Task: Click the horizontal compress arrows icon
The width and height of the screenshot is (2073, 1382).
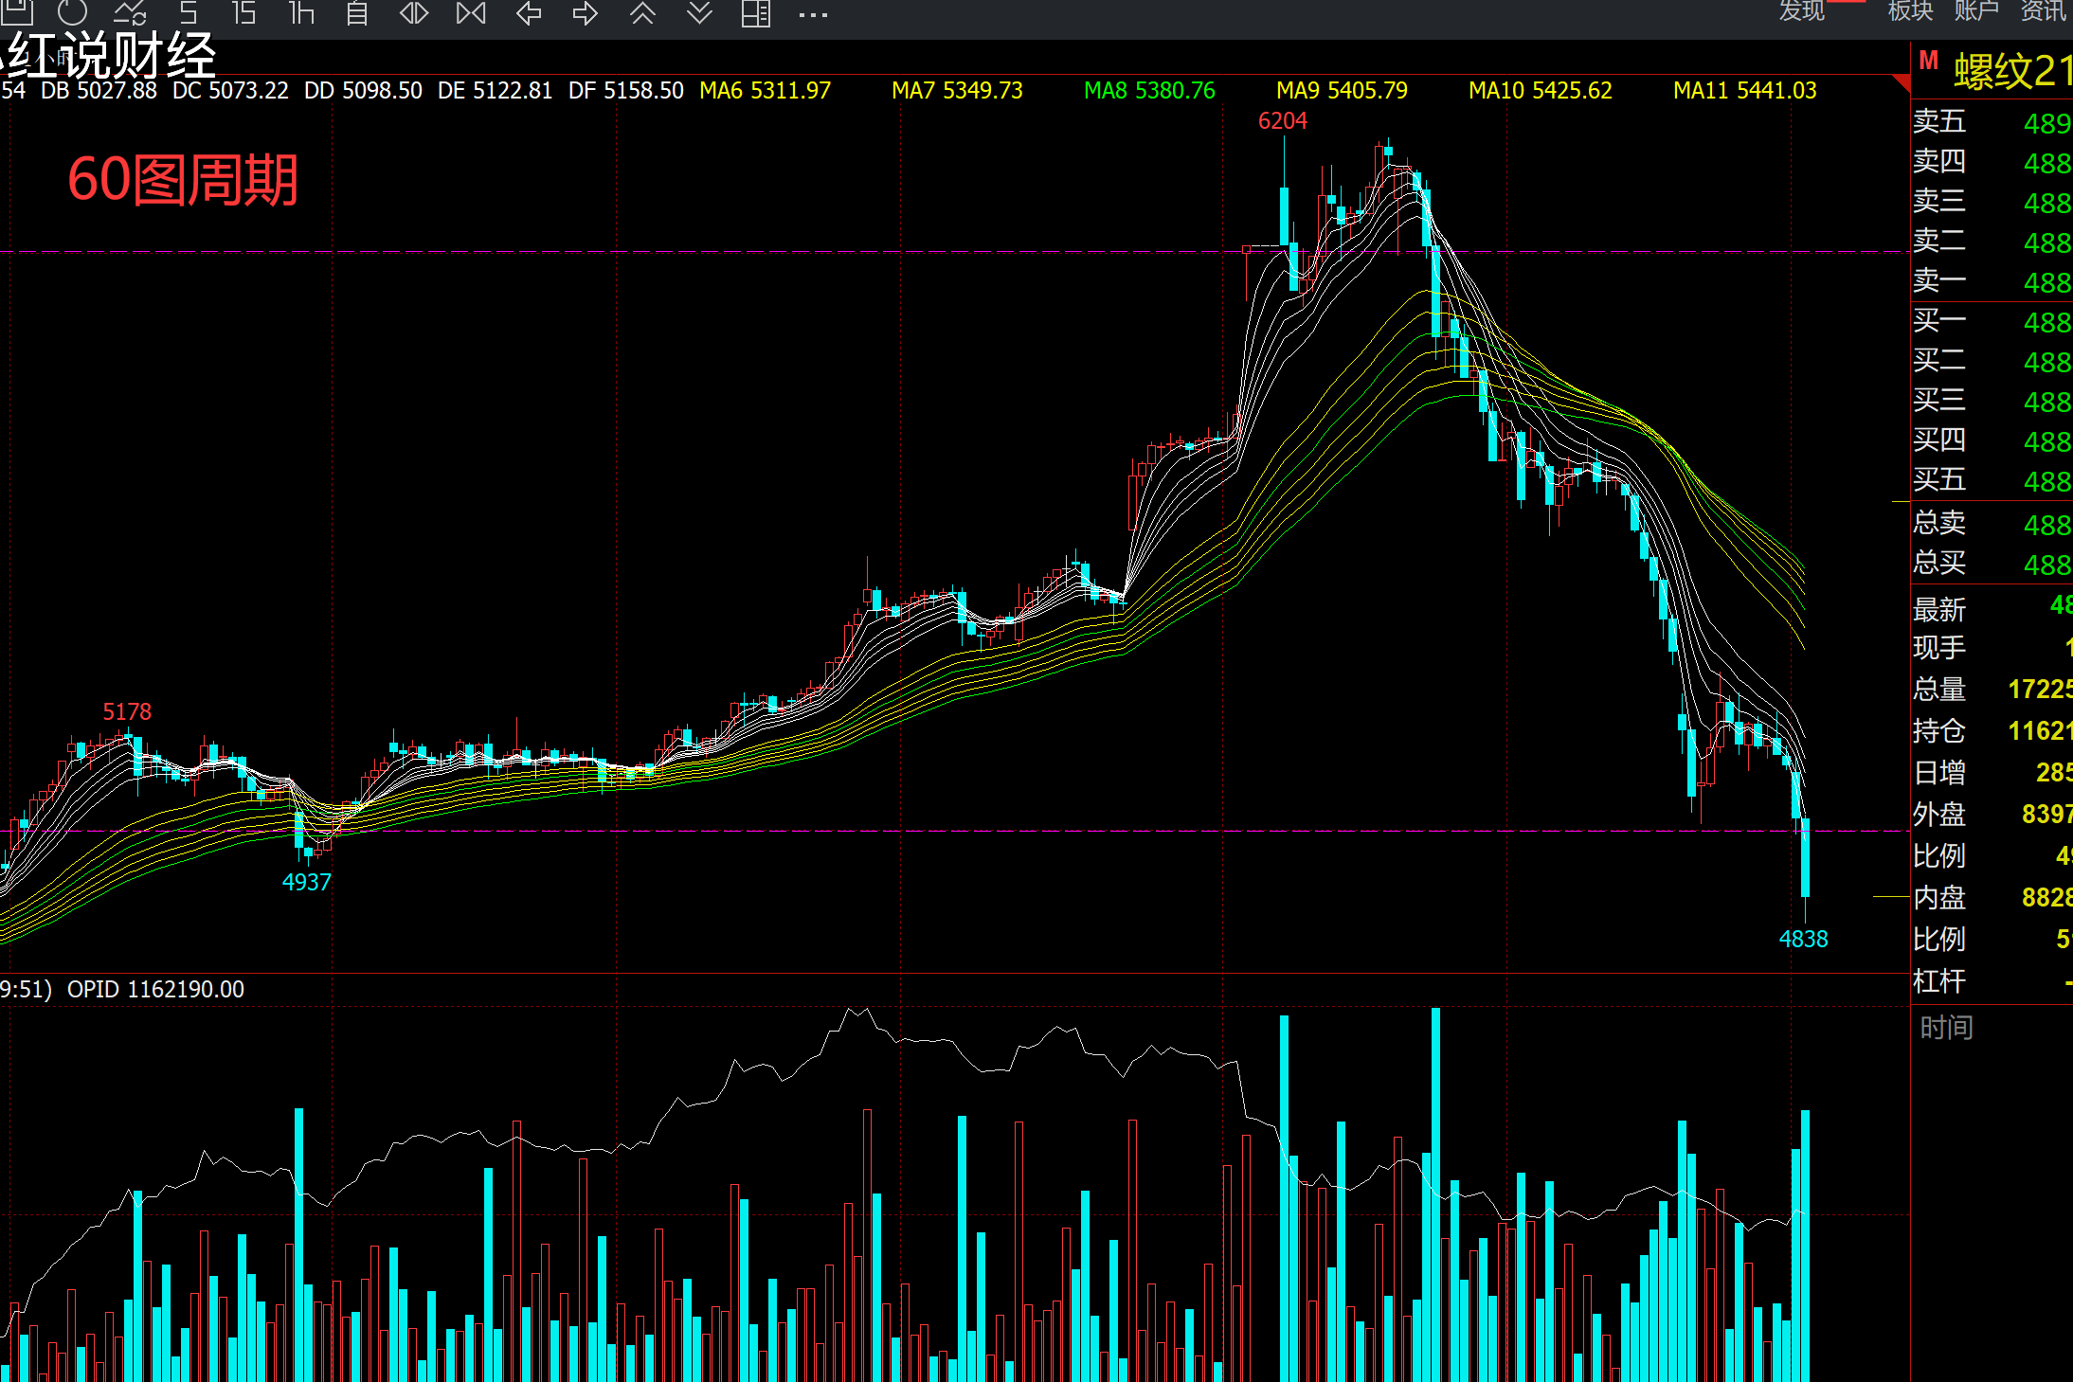Action: [414, 12]
